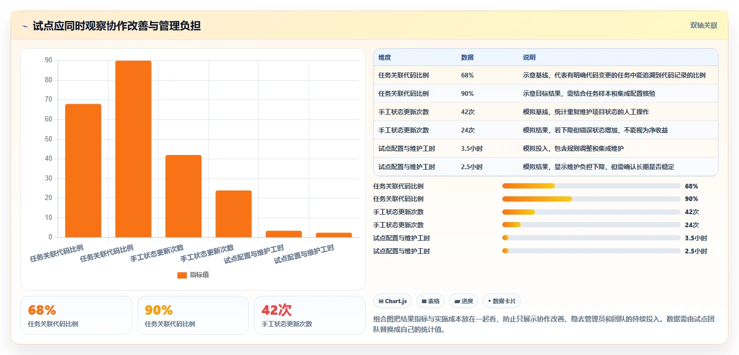Click the 3.5小时 value beside the progress bar
The image size is (739, 355).
696,238
